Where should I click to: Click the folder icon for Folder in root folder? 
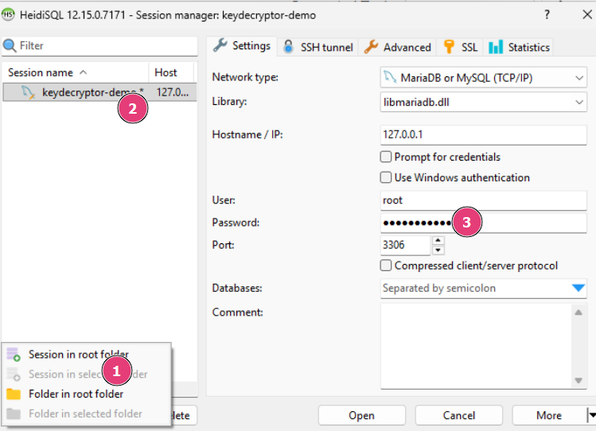(x=14, y=394)
